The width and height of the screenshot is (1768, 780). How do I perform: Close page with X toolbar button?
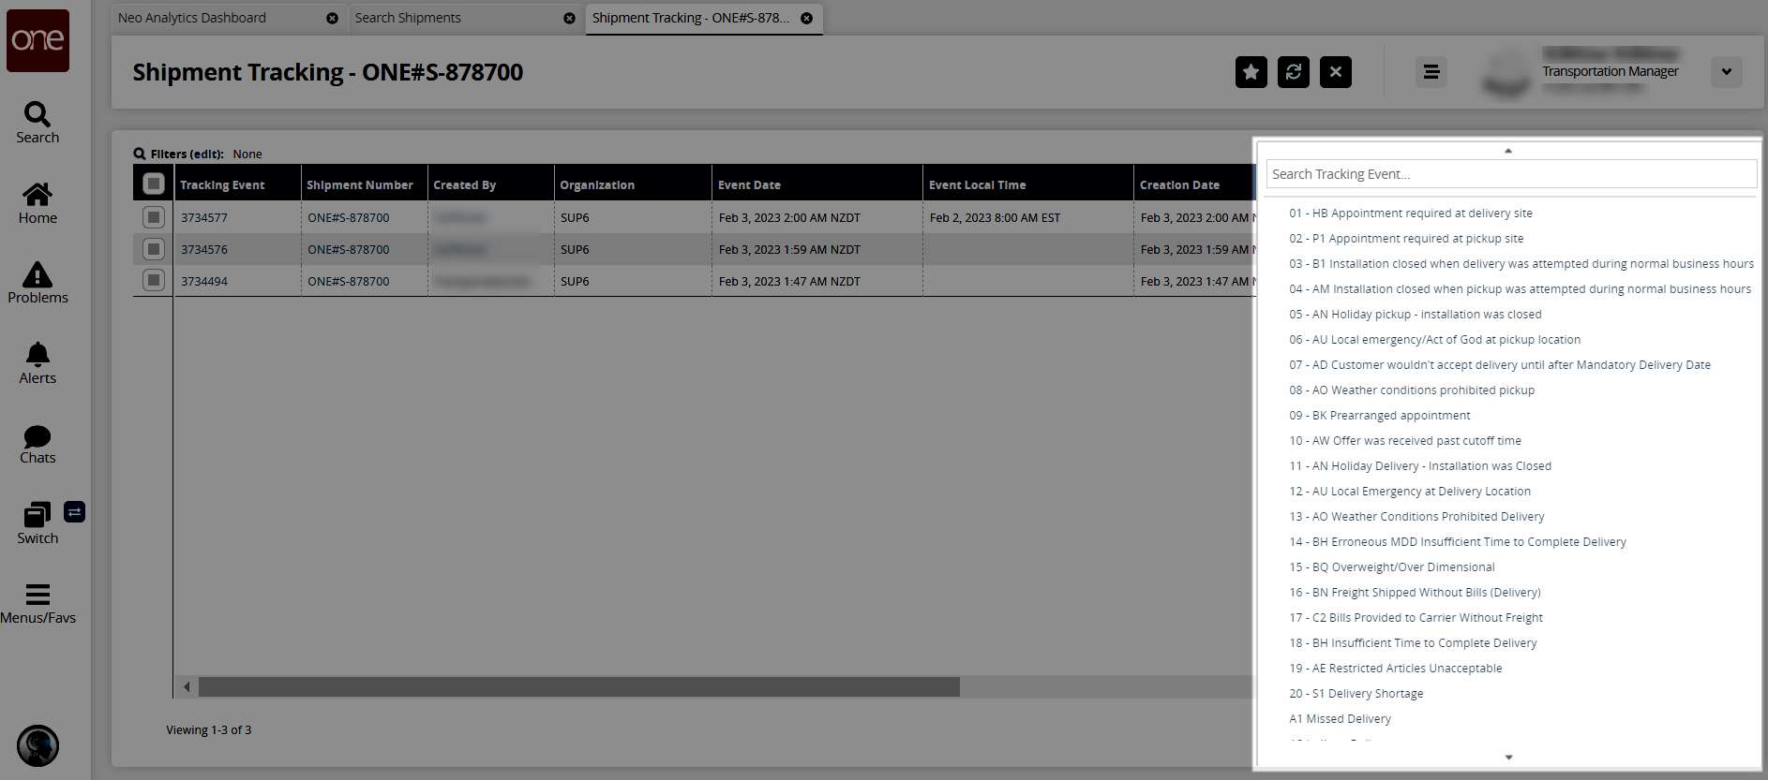[1336, 72]
